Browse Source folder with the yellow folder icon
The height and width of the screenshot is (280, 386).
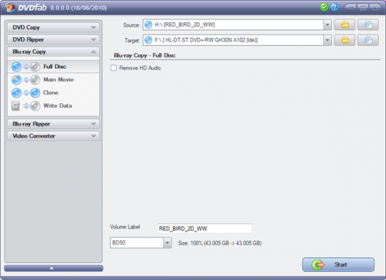tap(345, 25)
